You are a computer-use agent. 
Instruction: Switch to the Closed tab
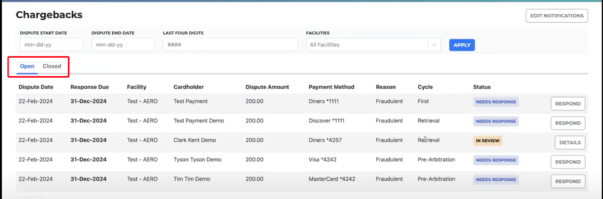52,66
